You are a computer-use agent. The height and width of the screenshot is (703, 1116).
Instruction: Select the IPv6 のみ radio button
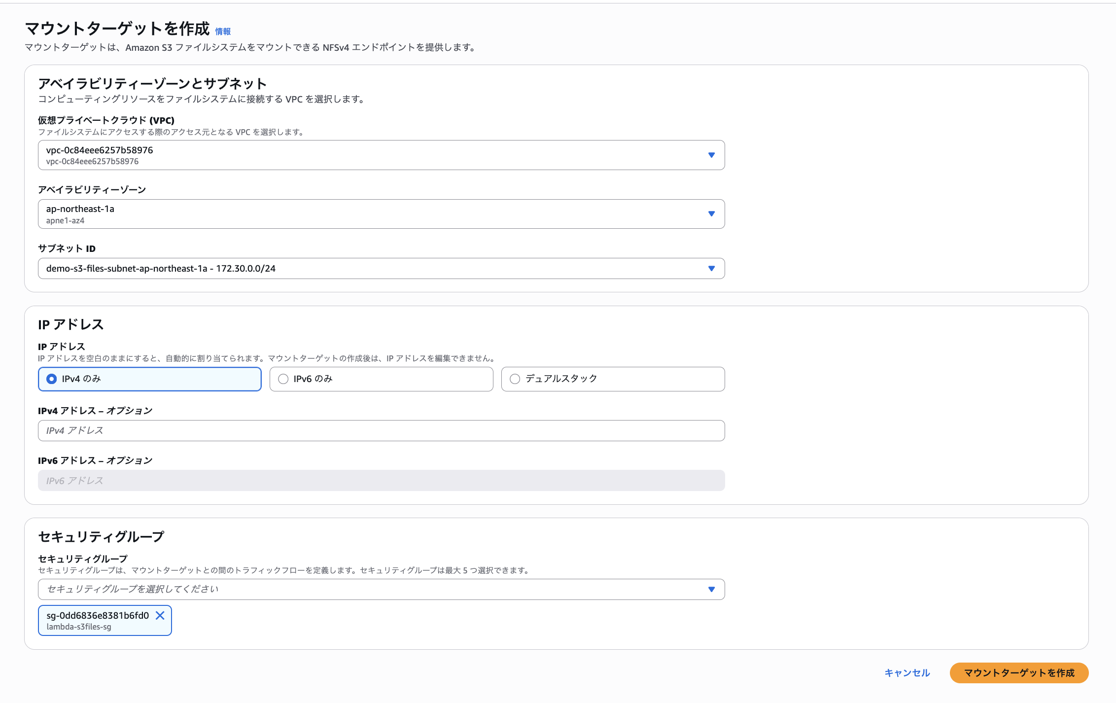283,379
